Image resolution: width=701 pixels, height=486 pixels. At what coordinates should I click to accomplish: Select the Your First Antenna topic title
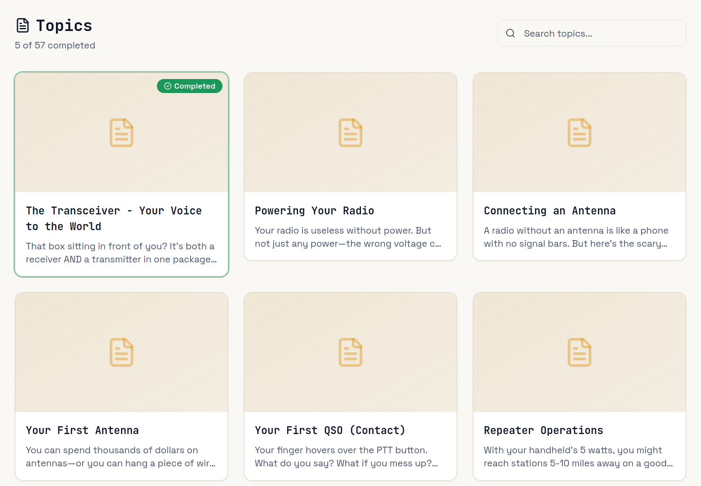coord(82,430)
